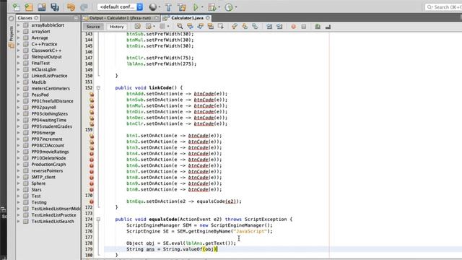The width and height of the screenshot is (462, 260).
Task: Collapse the linkCode method fold
Action: point(98,88)
